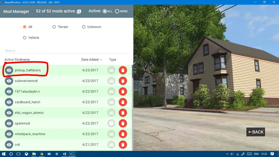Select the wheelpack_machine mod name

click(x=30, y=134)
